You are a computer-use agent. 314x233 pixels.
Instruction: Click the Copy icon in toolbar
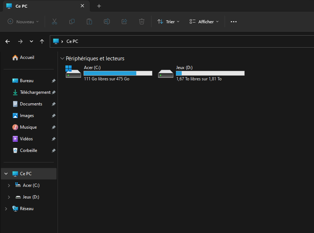click(72, 22)
